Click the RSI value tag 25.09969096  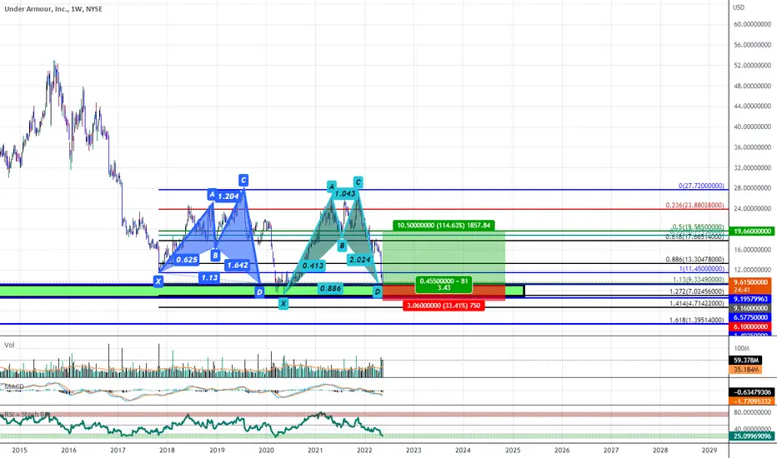tap(752, 436)
